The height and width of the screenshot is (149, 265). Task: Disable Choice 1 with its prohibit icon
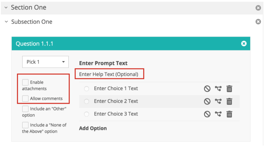(207, 89)
